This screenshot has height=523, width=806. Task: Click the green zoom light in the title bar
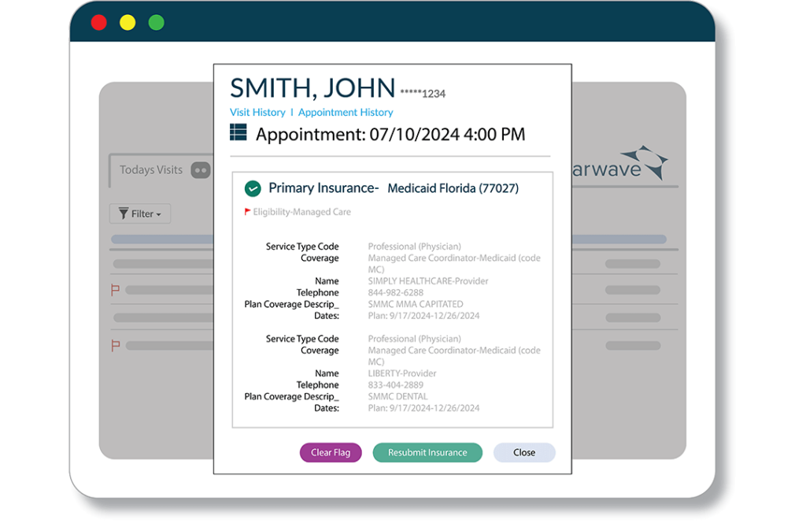[x=156, y=22]
